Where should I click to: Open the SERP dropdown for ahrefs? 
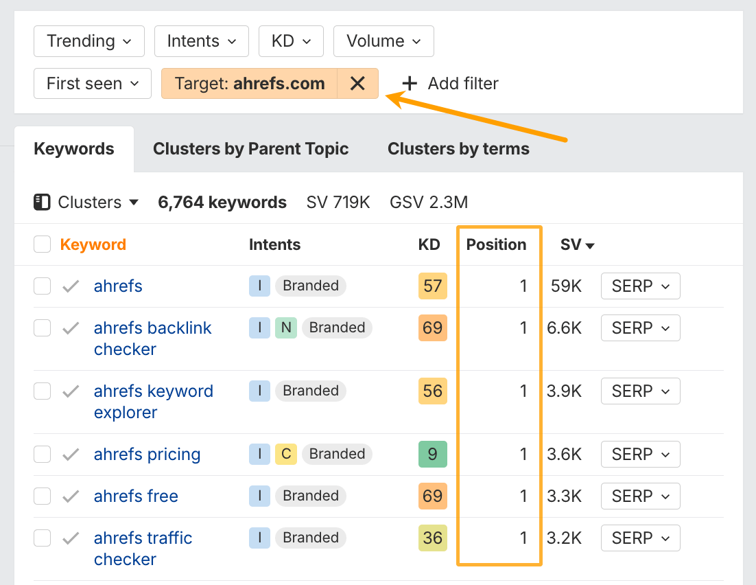tap(640, 286)
